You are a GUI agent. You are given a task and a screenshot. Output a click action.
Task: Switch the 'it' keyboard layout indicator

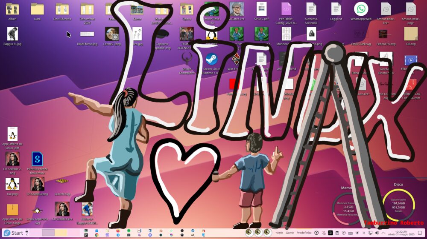click(x=363, y=233)
